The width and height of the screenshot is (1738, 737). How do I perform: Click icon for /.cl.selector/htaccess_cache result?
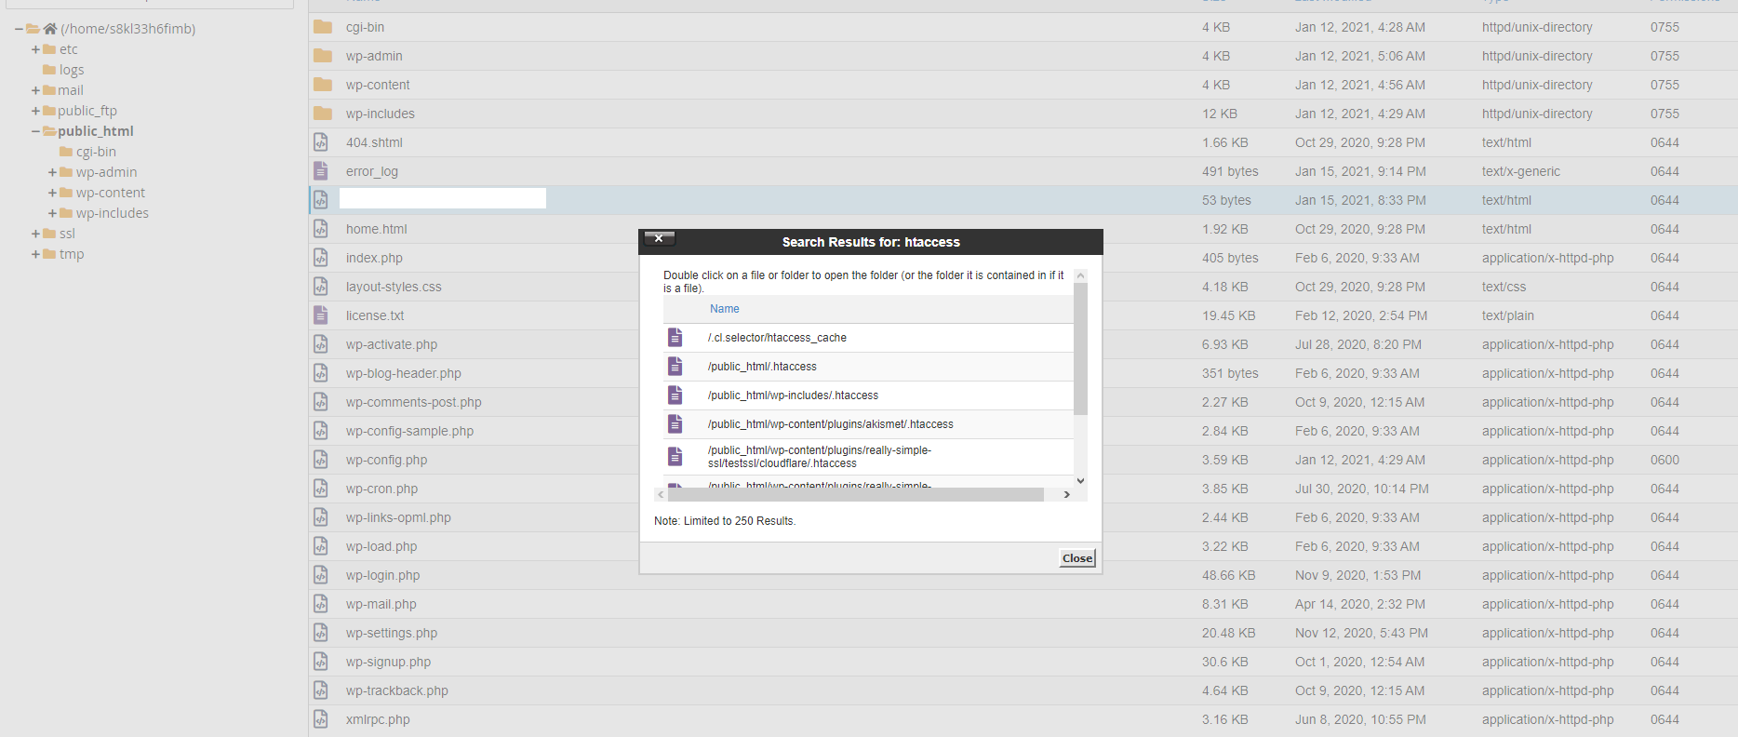(675, 337)
